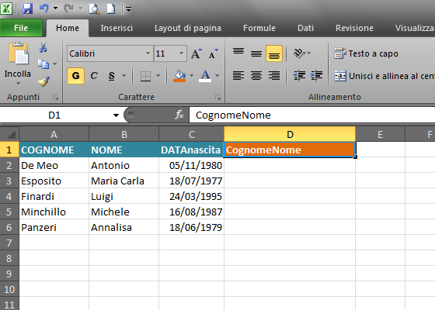Toggle italic C button
The width and height of the screenshot is (435, 310).
click(x=94, y=76)
